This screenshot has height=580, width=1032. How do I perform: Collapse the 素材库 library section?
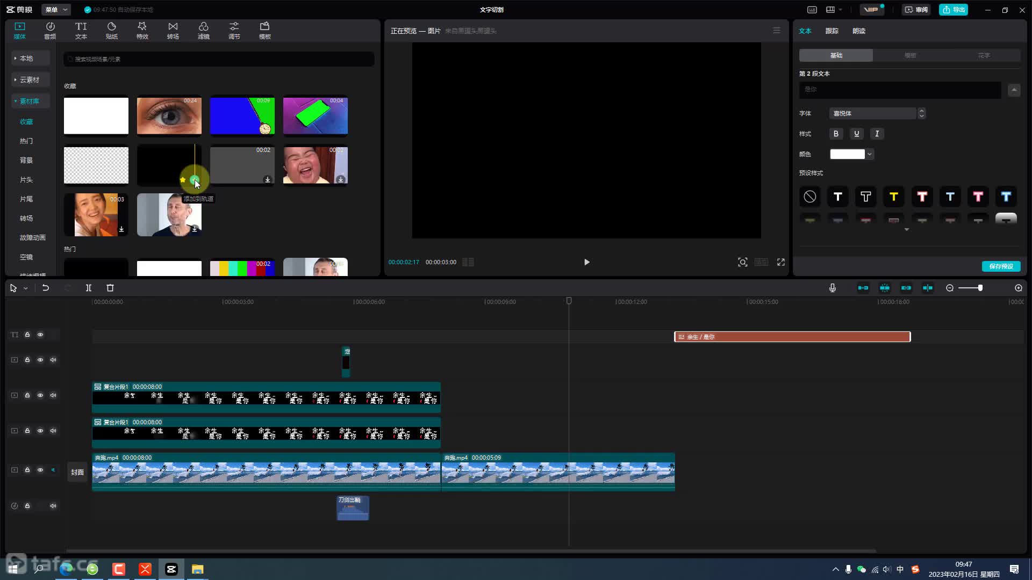pos(31,101)
